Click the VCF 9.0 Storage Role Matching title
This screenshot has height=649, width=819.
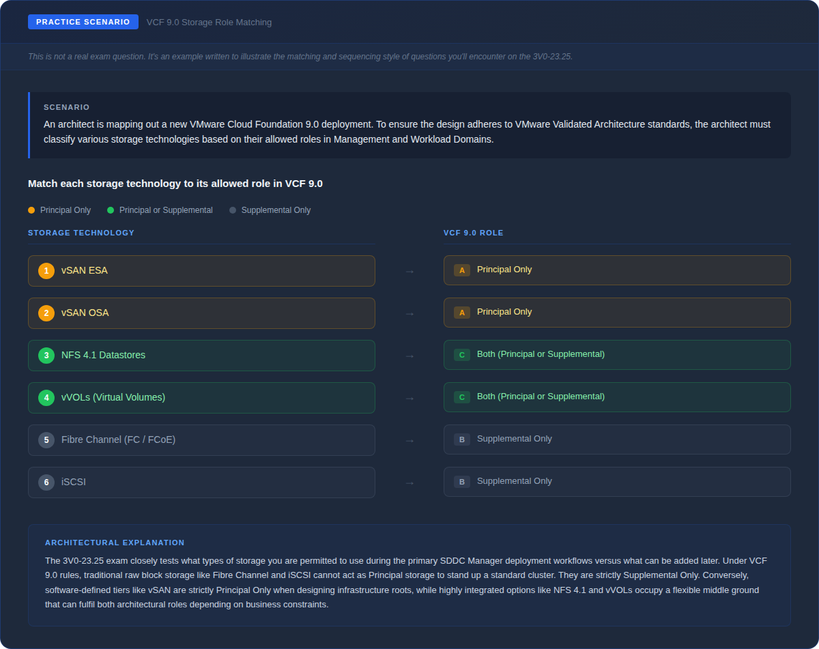pos(209,23)
